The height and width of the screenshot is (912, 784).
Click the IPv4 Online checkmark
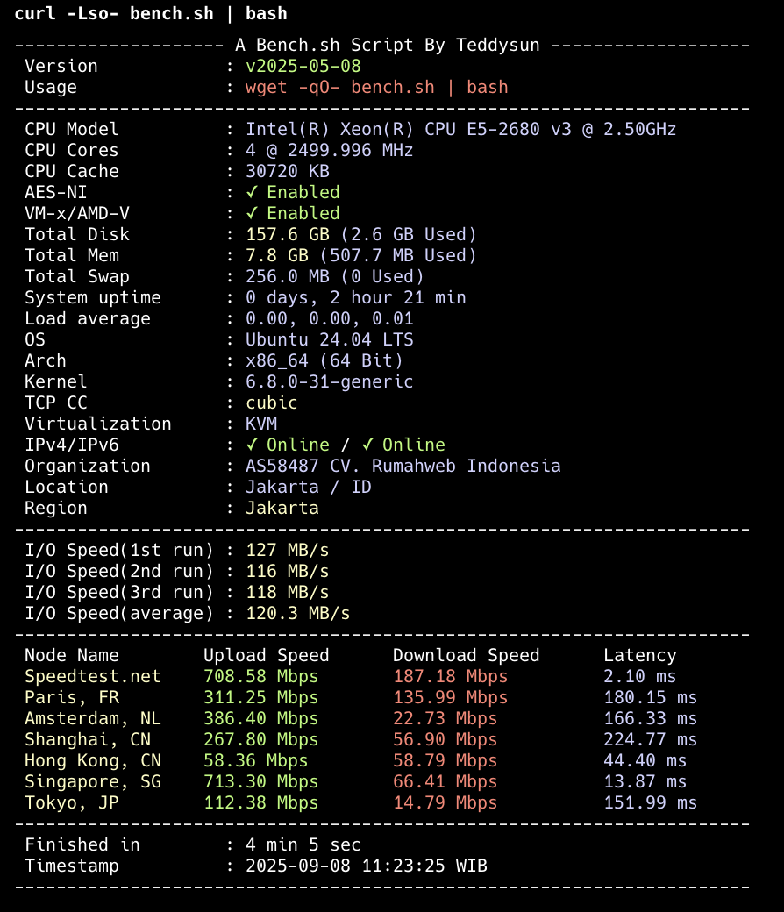(x=252, y=445)
